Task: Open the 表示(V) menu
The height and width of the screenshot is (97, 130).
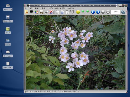Action: (x=63, y=8)
